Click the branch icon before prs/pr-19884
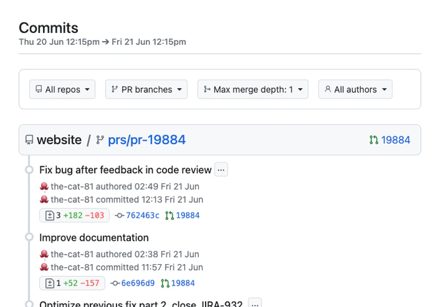Viewport: 443px width, 307px height. click(x=100, y=140)
